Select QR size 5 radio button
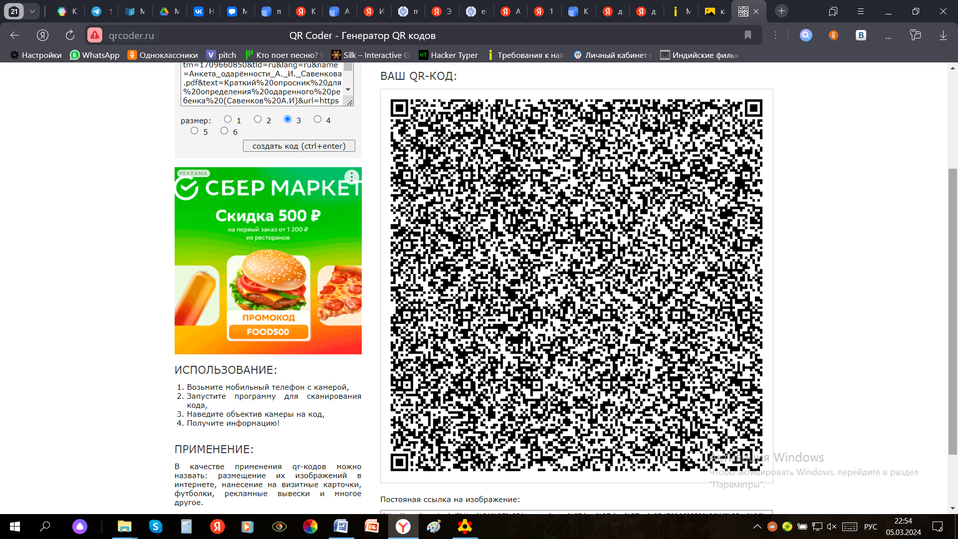The image size is (958, 539). pyautogui.click(x=194, y=131)
